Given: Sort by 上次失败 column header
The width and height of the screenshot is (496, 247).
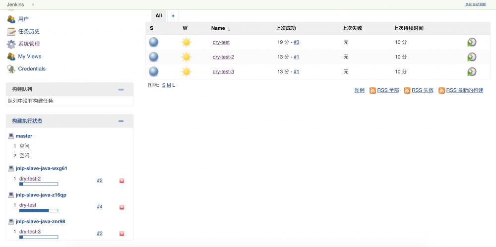Looking at the screenshot, I should pos(352,28).
